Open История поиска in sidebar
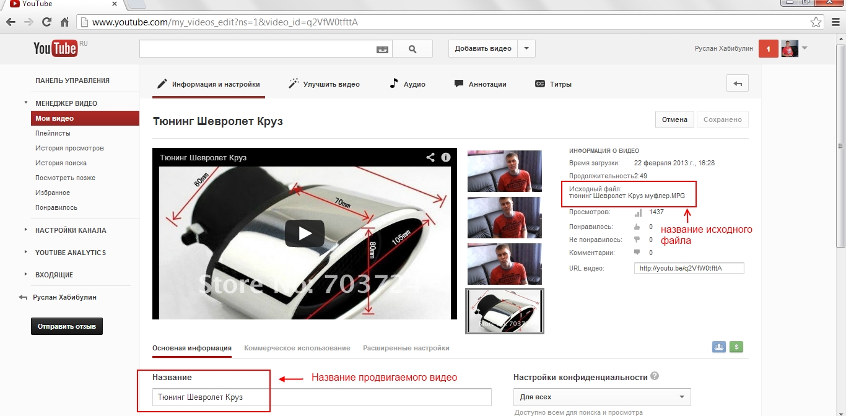This screenshot has height=416, width=846. [61, 163]
